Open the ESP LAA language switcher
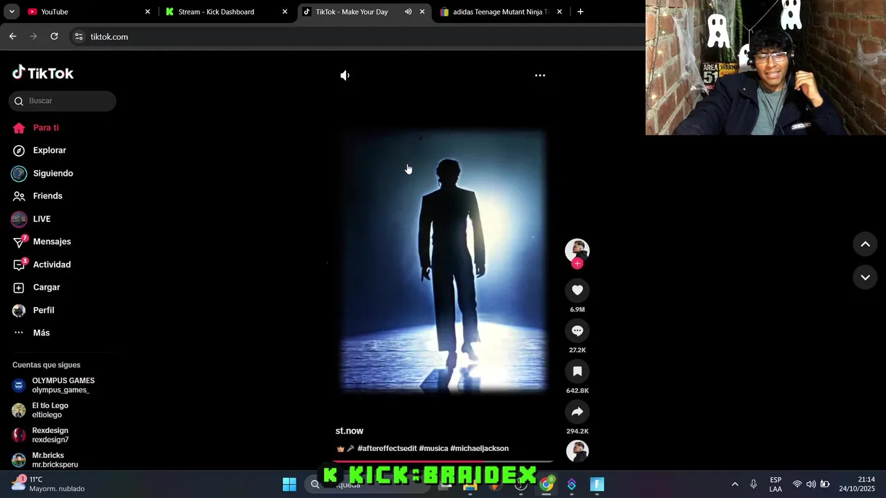The width and height of the screenshot is (886, 498). (x=776, y=484)
